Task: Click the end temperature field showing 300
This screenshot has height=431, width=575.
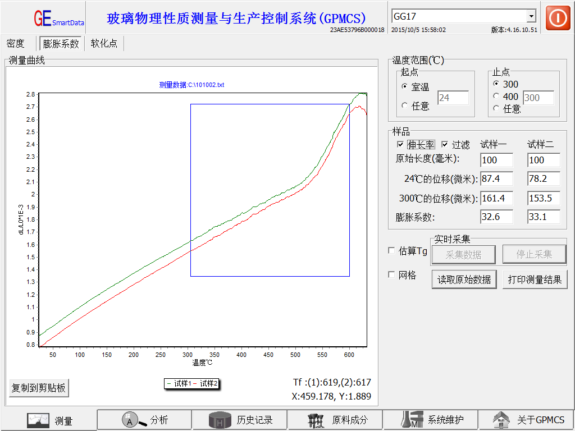Action: pyautogui.click(x=539, y=98)
